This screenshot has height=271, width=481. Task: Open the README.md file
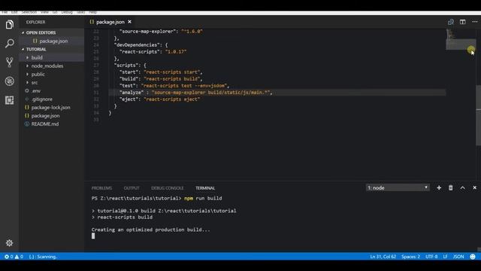click(x=45, y=124)
